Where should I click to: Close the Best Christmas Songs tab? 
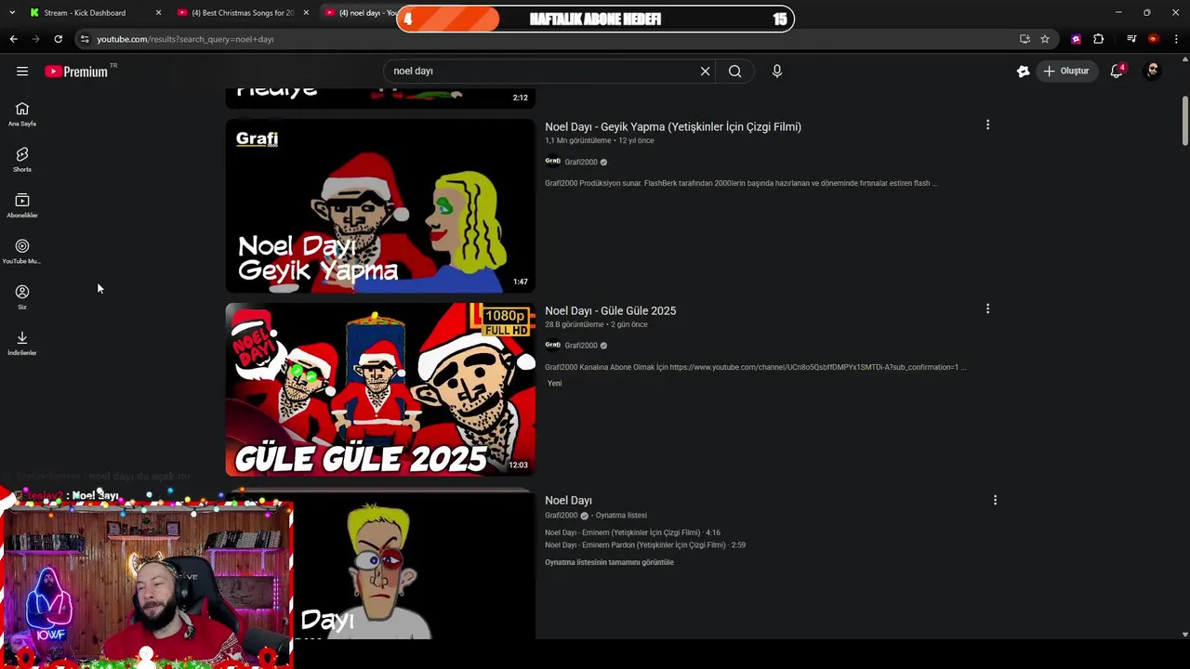coord(306,13)
